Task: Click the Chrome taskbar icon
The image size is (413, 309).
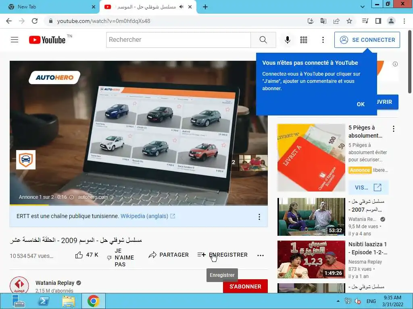Action: [x=93, y=301]
